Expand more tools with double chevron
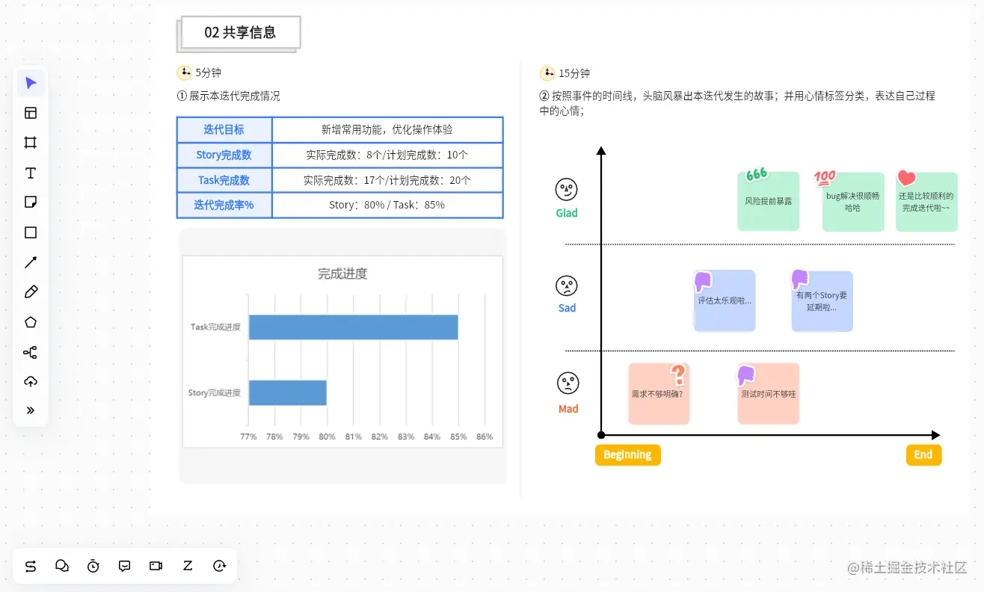Viewport: 984px width, 592px height. coord(31,410)
